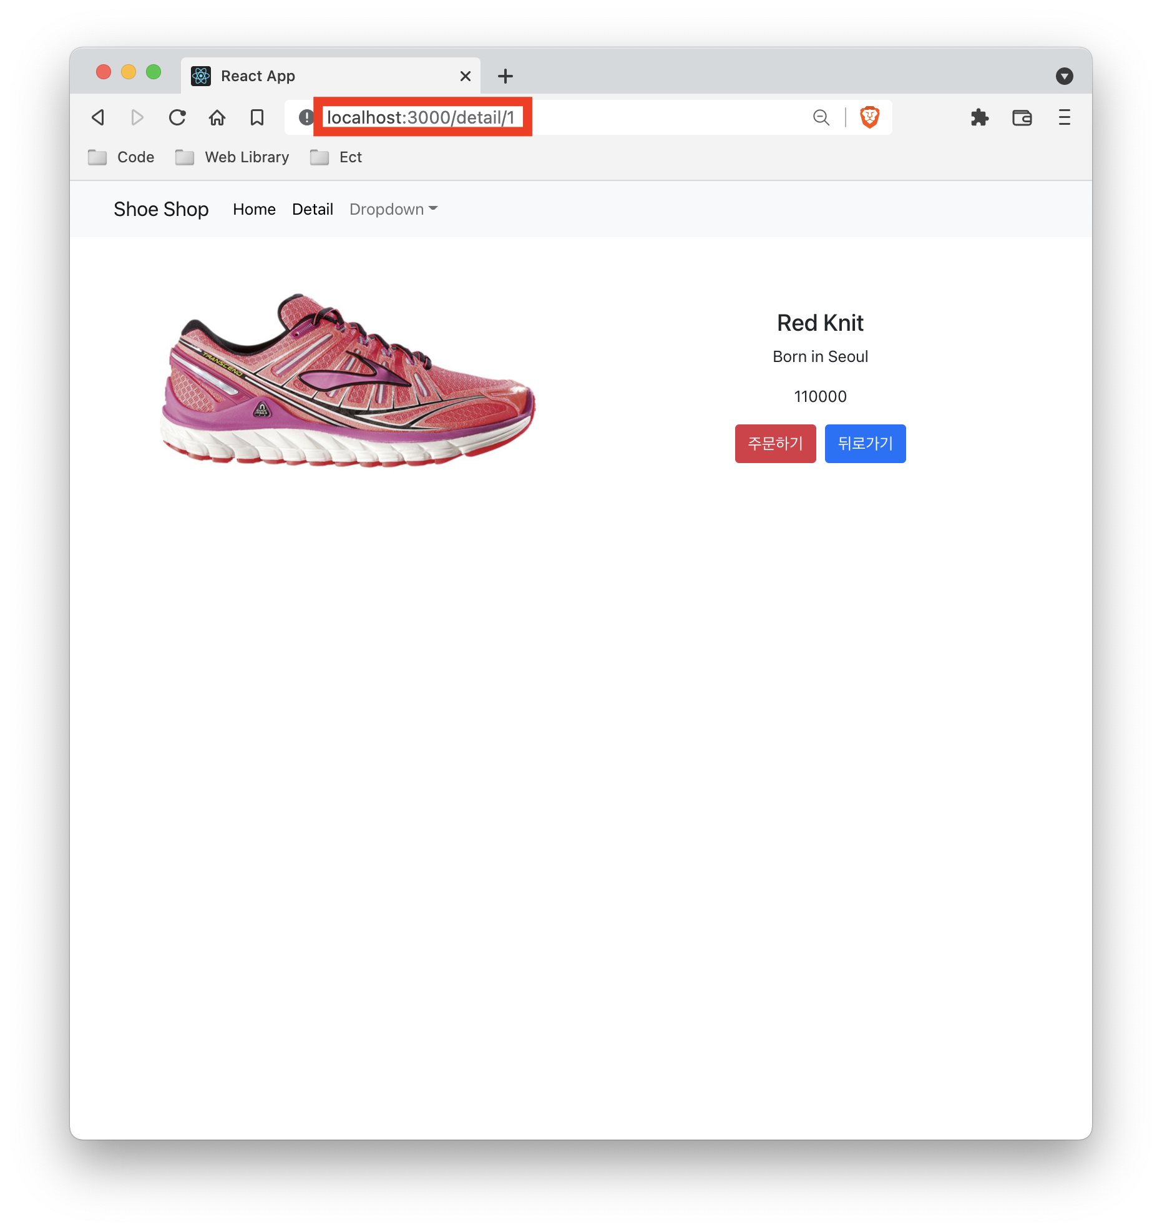Open the extensions puzzle icon
1162x1232 pixels.
[980, 117]
